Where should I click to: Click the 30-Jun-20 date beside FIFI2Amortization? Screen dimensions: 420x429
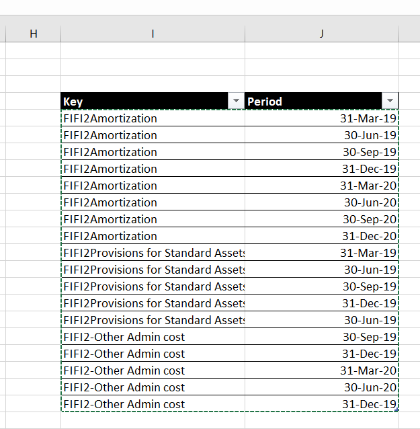pos(322,202)
